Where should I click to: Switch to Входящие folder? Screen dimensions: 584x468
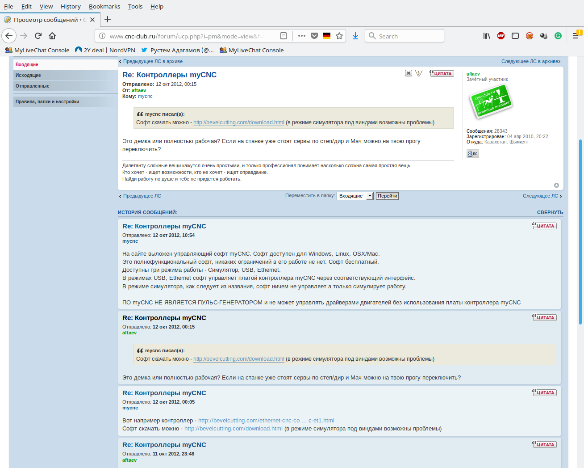pyautogui.click(x=65, y=64)
